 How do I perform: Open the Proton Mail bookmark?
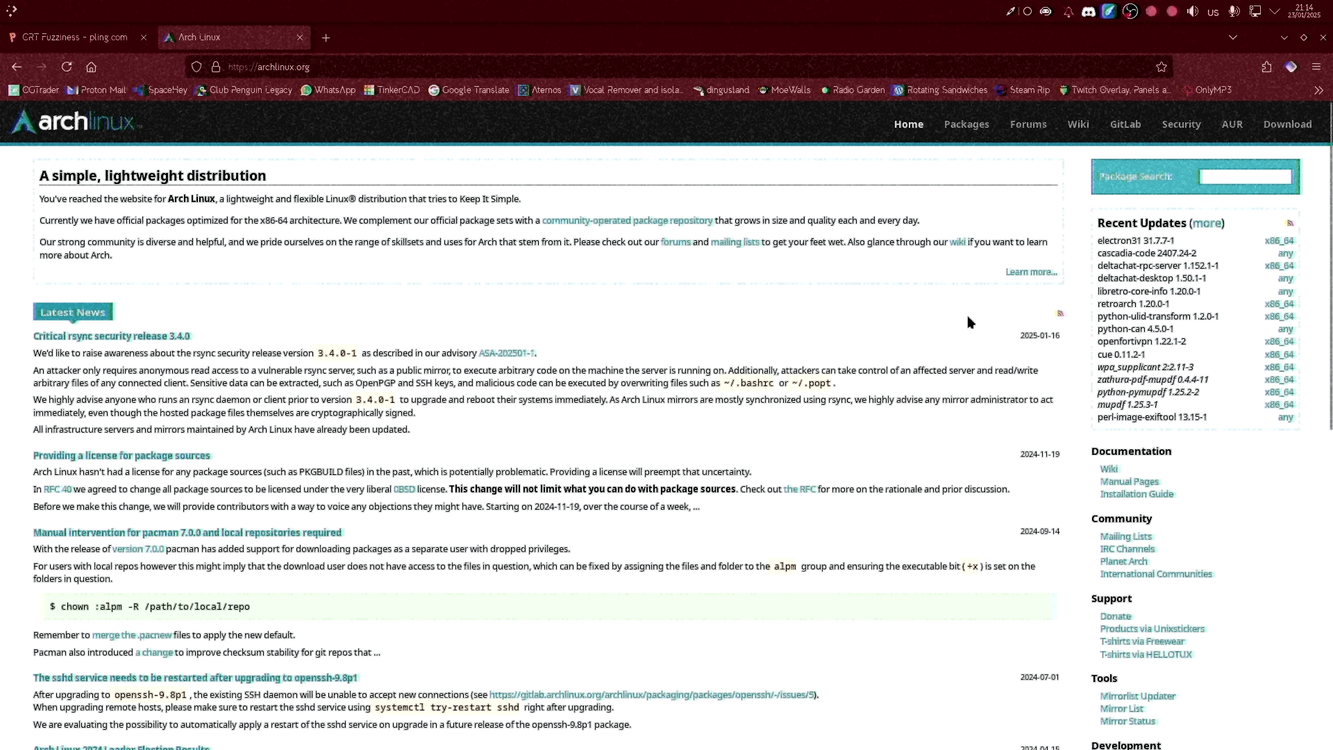97,90
